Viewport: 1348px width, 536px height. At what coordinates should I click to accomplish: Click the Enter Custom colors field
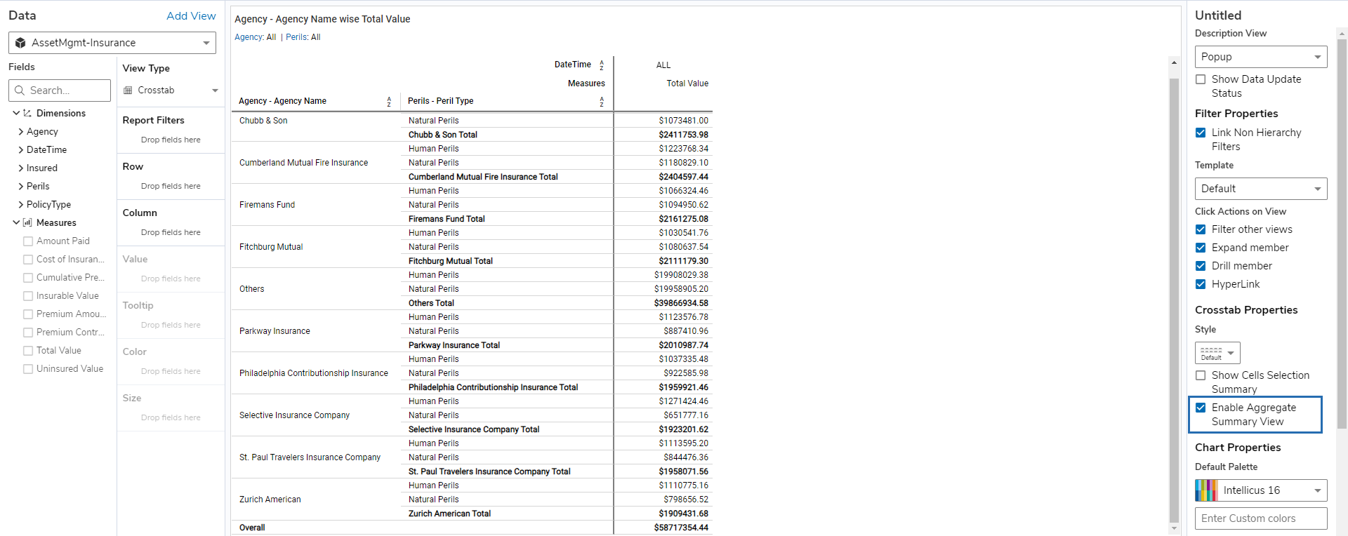(x=1260, y=518)
